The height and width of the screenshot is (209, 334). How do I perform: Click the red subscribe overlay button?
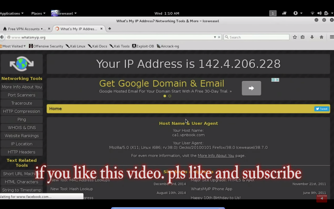[322, 198]
